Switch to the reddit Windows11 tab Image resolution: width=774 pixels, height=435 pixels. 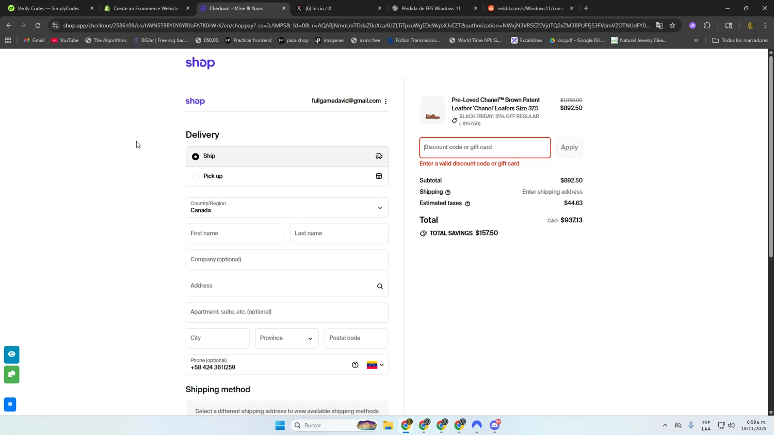point(530,8)
